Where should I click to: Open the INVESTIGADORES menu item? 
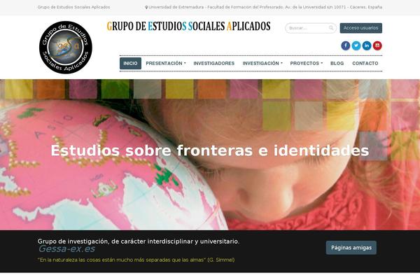pyautogui.click(x=213, y=64)
